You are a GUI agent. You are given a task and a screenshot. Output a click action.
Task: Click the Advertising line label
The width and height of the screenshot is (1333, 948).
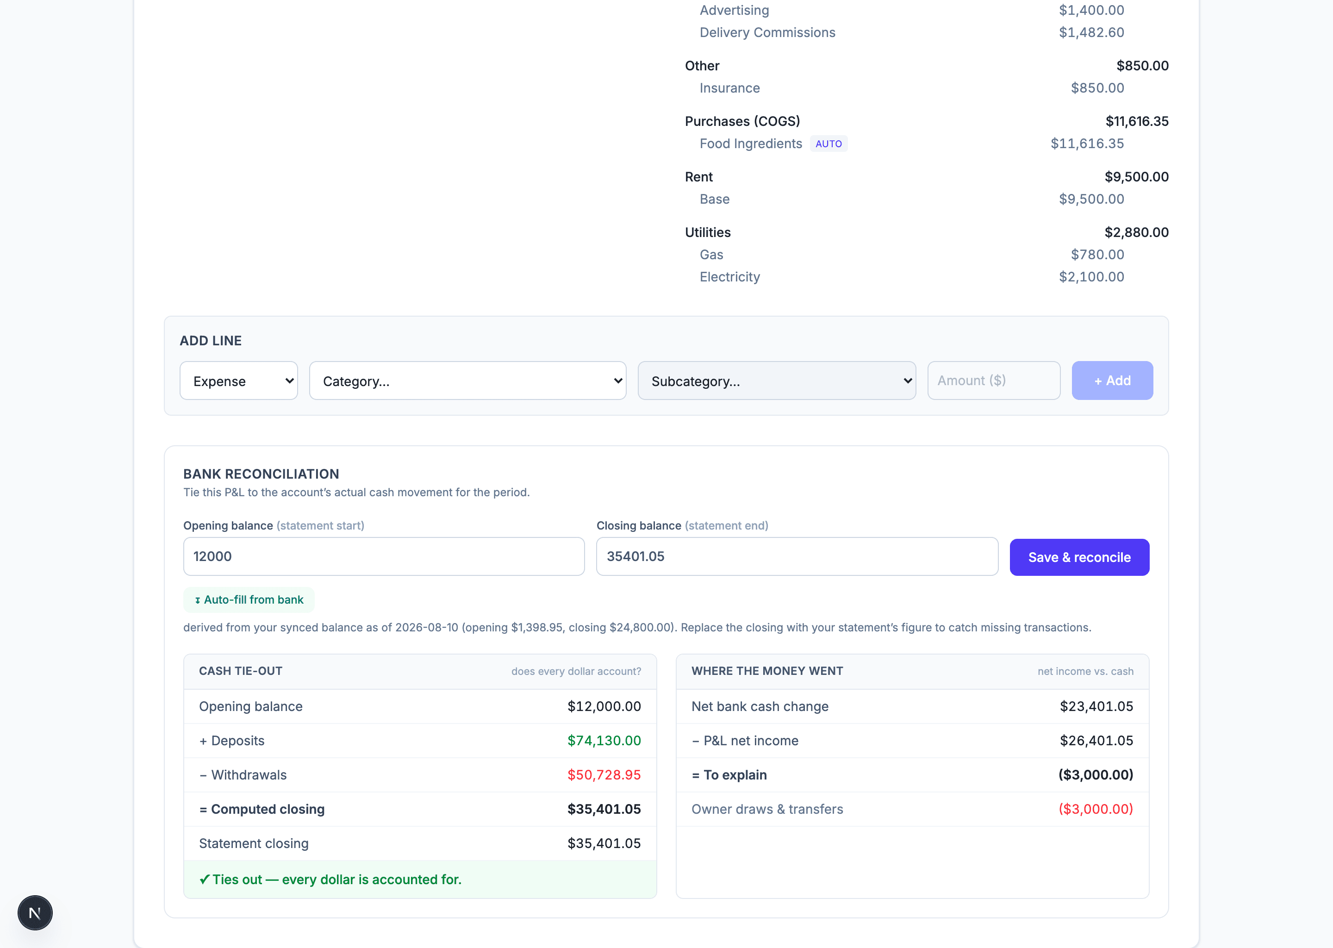pos(734,11)
